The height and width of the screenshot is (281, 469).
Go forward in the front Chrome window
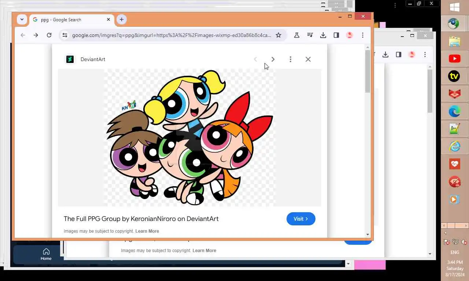pyautogui.click(x=36, y=35)
